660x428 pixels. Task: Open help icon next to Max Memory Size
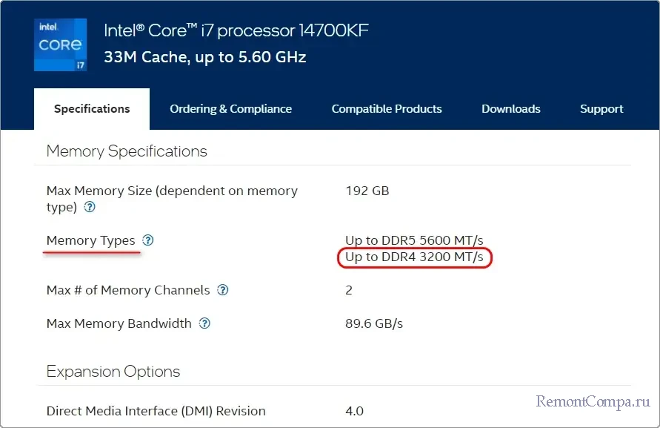pos(90,208)
